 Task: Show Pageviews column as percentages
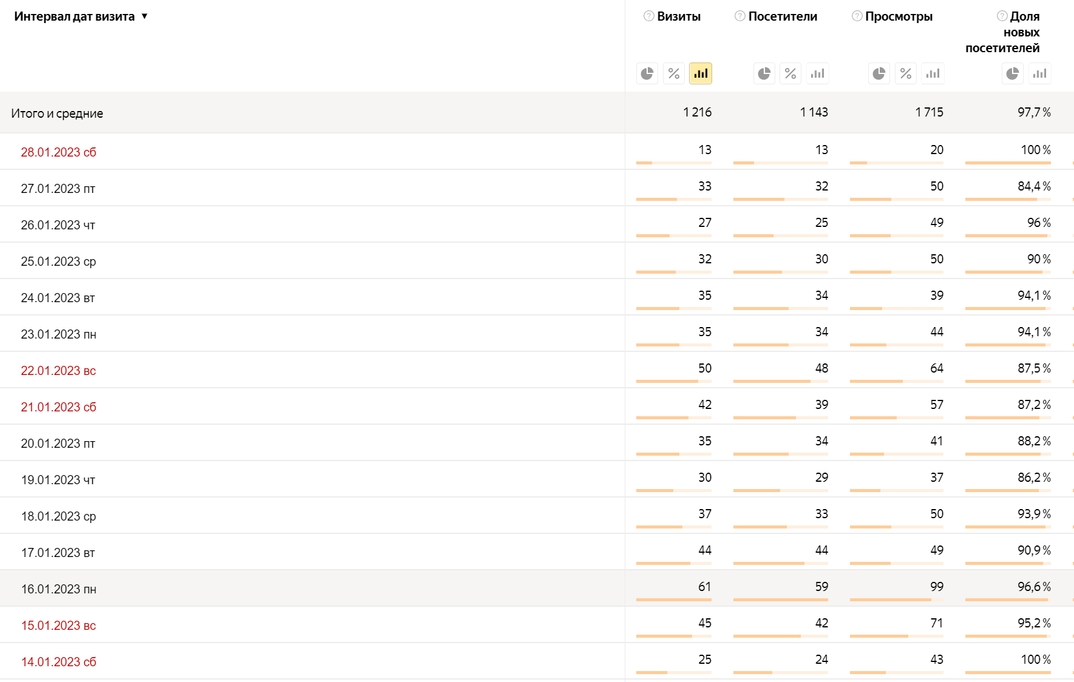(x=906, y=73)
